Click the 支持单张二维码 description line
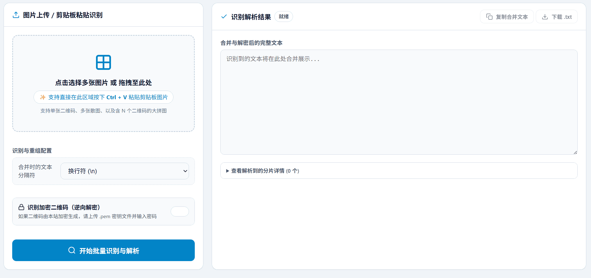Image resolution: width=591 pixels, height=278 pixels. tap(103, 111)
